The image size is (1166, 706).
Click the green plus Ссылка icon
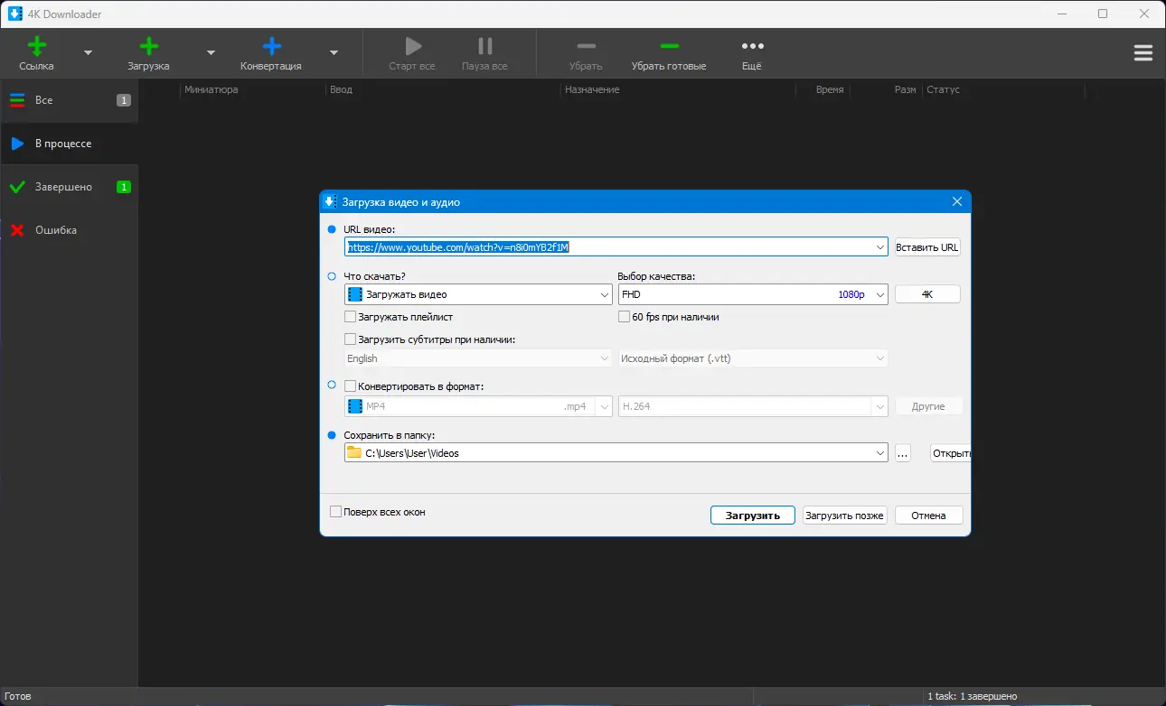click(x=37, y=47)
